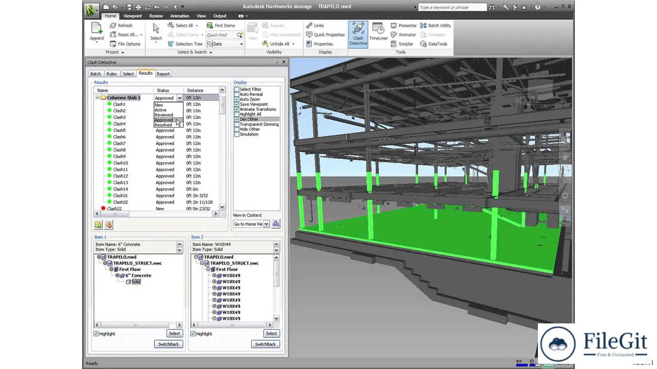Collapse the Columns-Slab 1 group
The width and height of the screenshot is (657, 369).
click(x=98, y=97)
